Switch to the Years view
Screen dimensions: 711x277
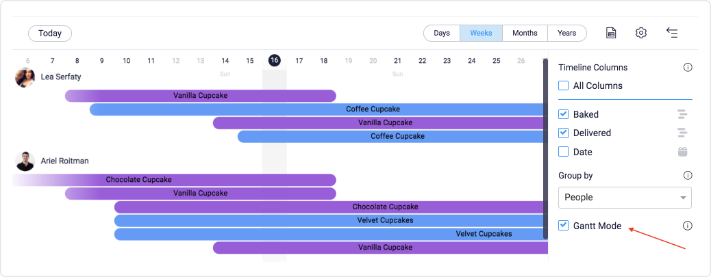[x=566, y=33]
